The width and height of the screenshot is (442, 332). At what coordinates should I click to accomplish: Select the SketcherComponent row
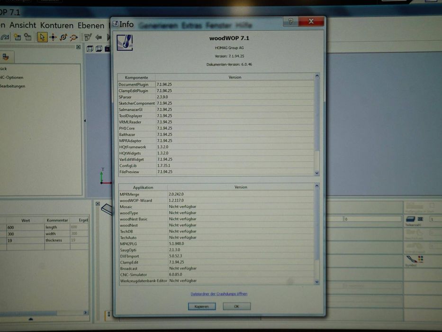tap(216, 103)
